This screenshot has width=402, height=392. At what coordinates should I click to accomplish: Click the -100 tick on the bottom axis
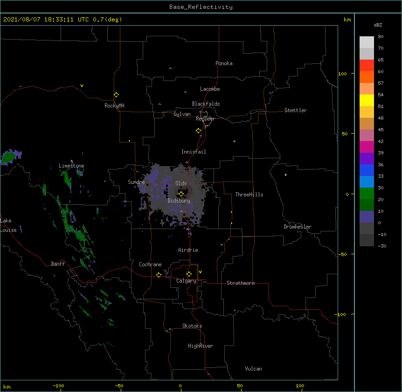point(58,386)
